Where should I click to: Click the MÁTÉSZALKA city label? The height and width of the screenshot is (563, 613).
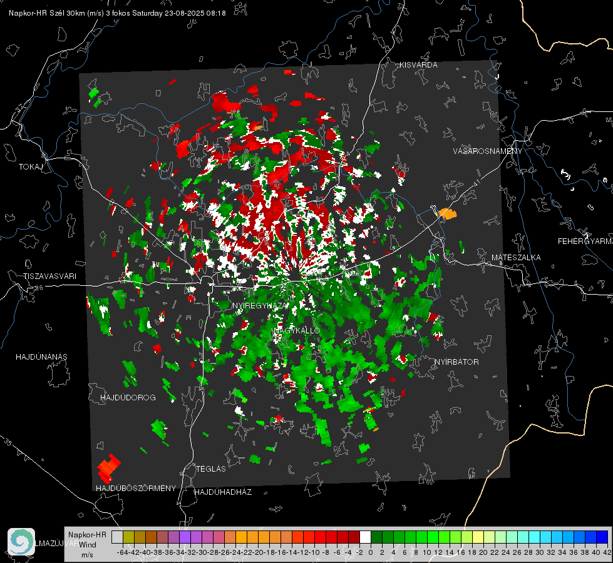pyautogui.click(x=516, y=257)
